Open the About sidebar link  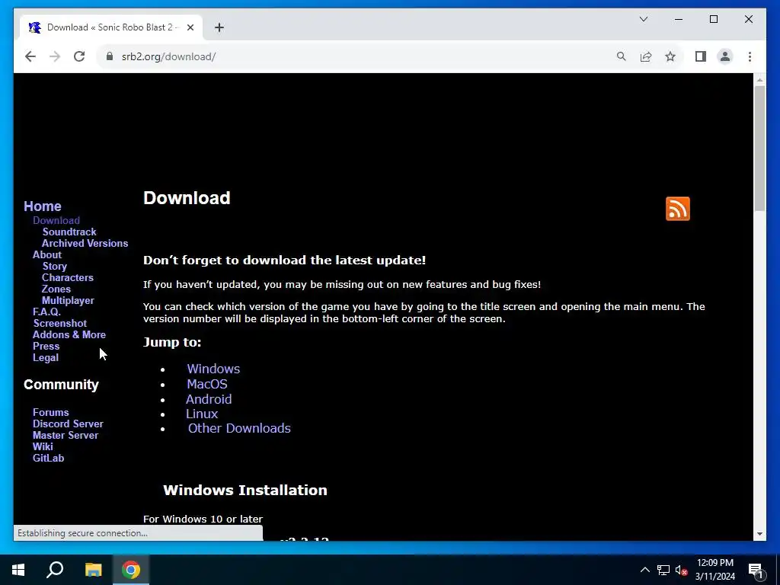47,254
